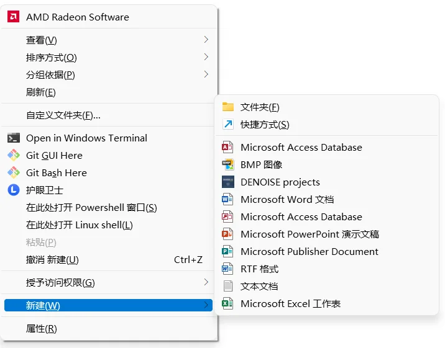
Task: Click the Git GUI Here icon
Action: coord(13,155)
